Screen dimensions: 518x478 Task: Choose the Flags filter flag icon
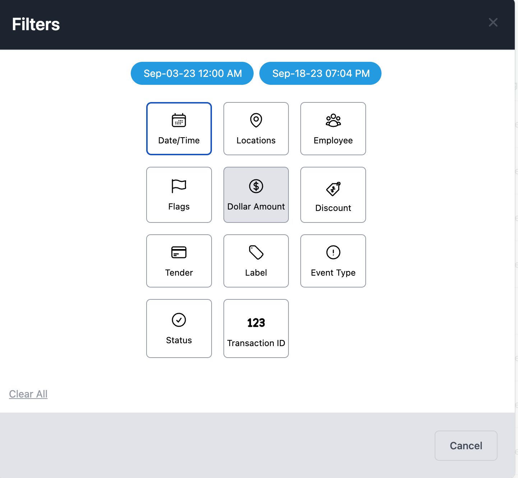point(179,186)
